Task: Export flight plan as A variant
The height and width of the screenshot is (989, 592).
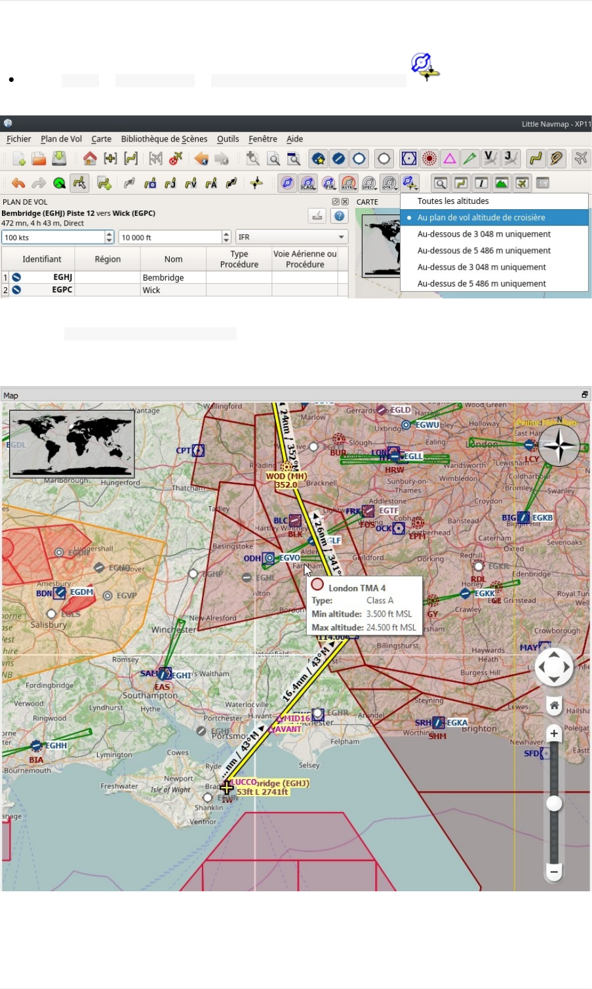Action: pyautogui.click(x=211, y=183)
